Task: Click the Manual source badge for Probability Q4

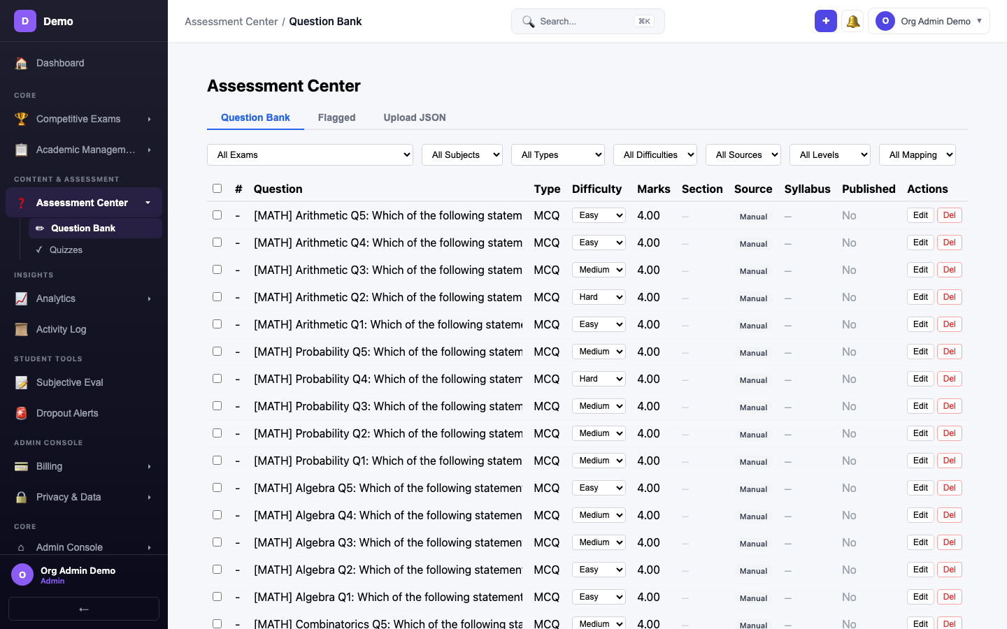Action: (753, 380)
